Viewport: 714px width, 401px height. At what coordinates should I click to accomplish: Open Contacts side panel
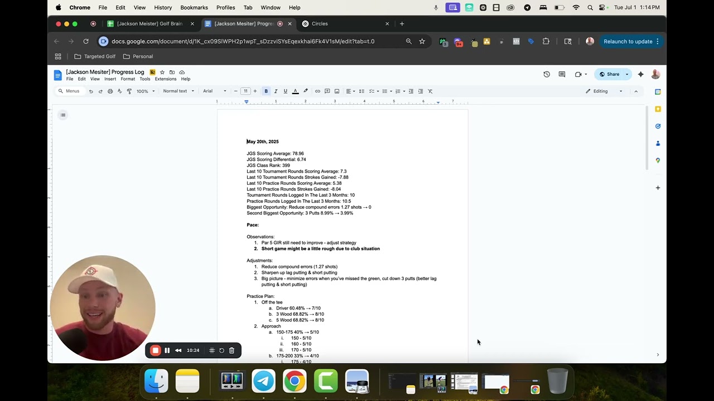[658, 144]
